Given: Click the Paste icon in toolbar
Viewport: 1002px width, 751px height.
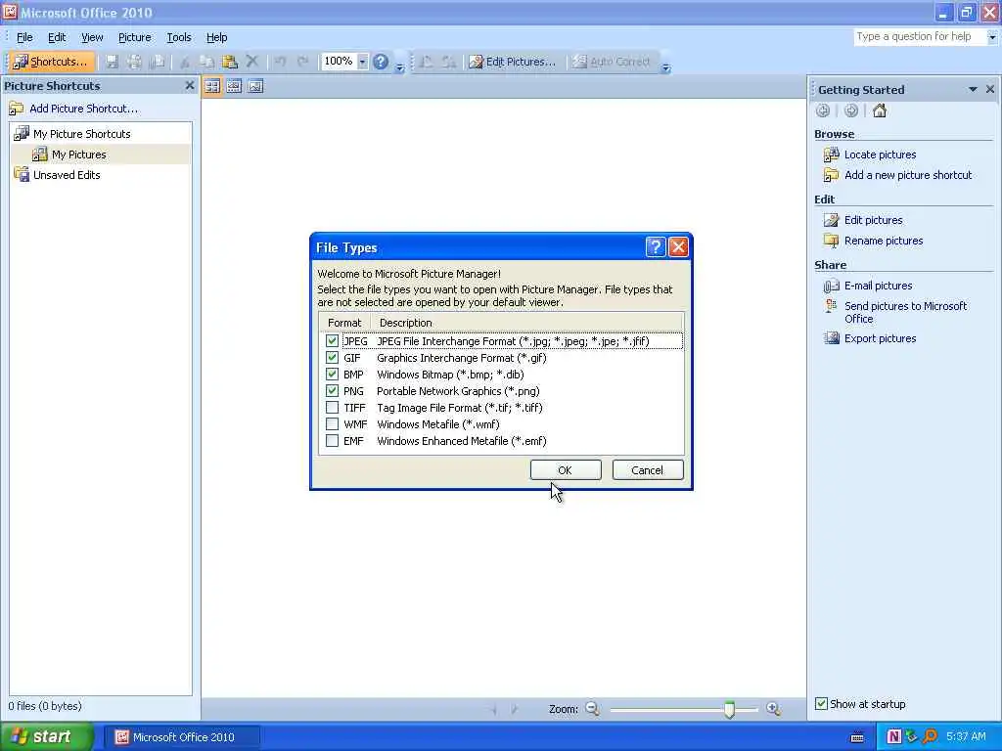Looking at the screenshot, I should click(229, 62).
